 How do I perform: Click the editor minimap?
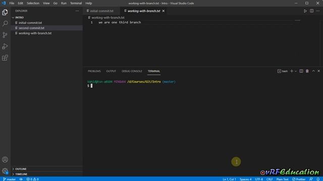297,21
